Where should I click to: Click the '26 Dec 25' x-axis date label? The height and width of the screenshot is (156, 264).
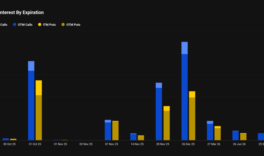click(x=188, y=144)
